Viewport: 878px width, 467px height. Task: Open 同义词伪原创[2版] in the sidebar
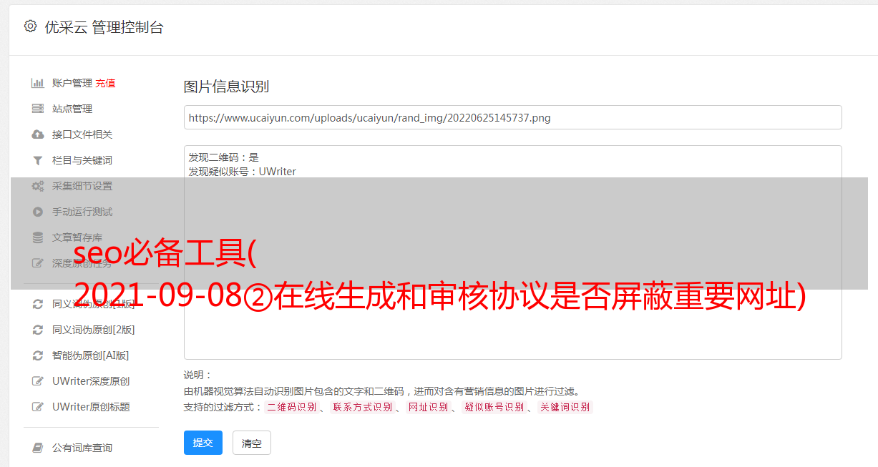pos(94,330)
